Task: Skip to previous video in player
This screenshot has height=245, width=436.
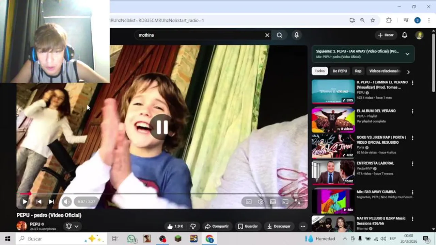Action: click(x=39, y=201)
